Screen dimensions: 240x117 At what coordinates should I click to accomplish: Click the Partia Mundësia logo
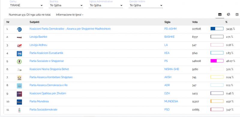[x=19, y=102]
